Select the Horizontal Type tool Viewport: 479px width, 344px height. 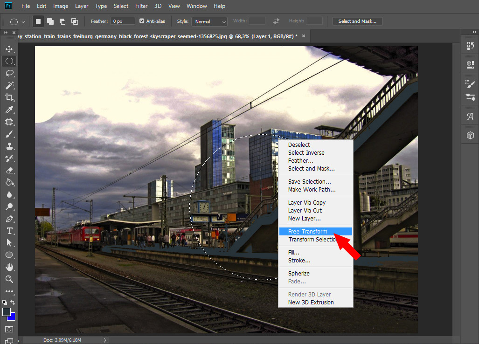pyautogui.click(x=9, y=231)
